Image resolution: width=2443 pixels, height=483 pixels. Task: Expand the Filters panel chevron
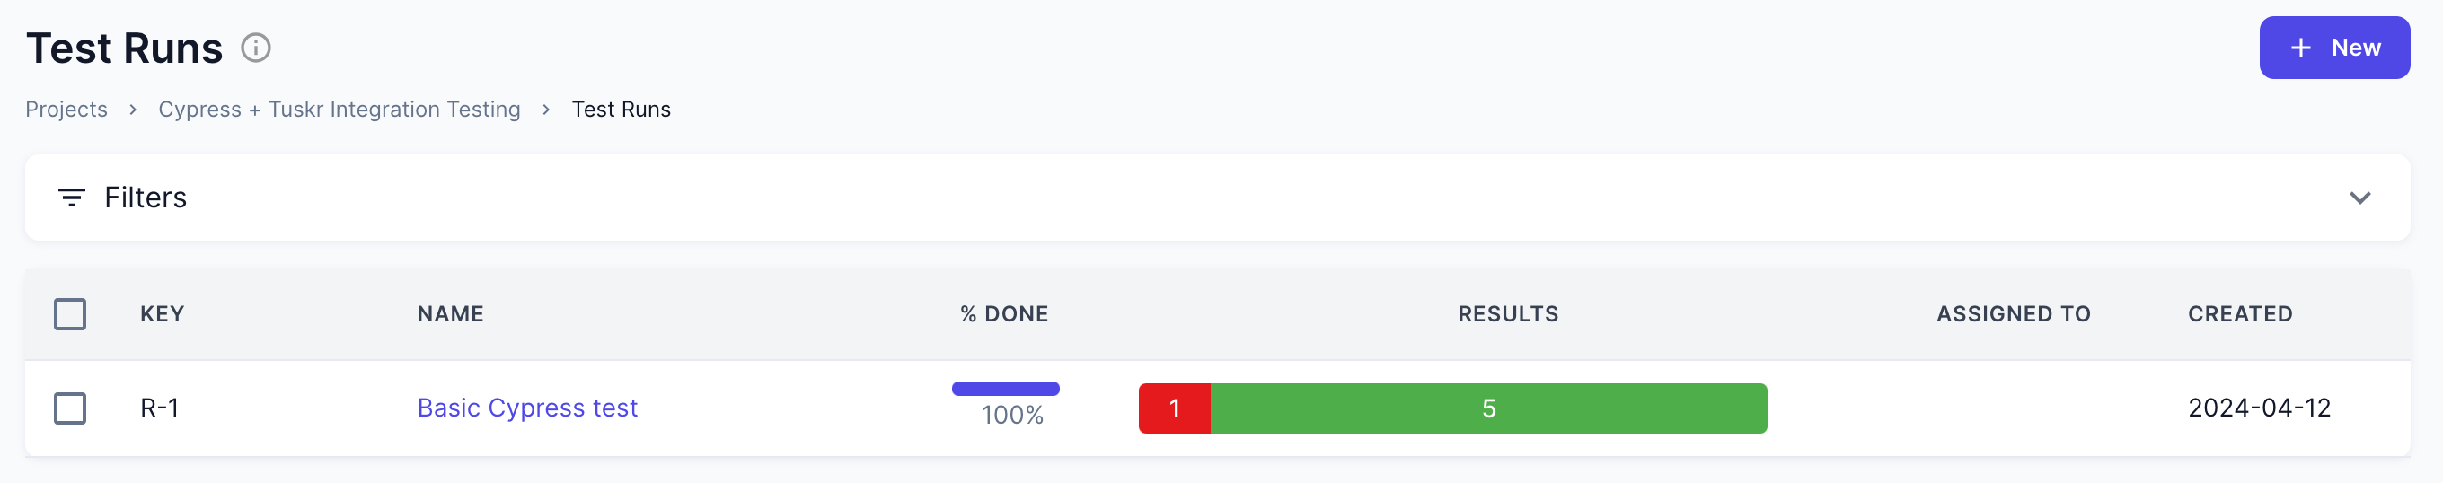[2359, 197]
